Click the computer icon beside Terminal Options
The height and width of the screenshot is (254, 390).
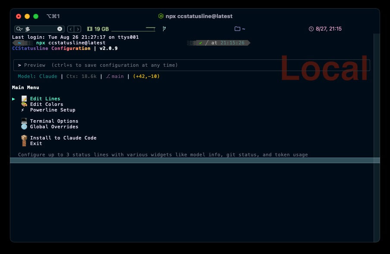(24, 121)
